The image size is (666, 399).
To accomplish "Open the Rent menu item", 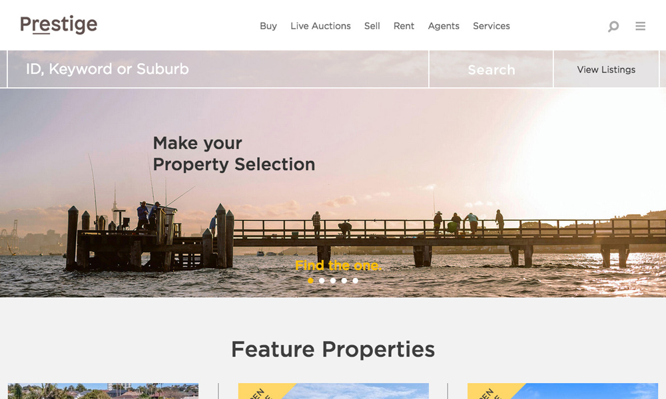I will pos(404,27).
